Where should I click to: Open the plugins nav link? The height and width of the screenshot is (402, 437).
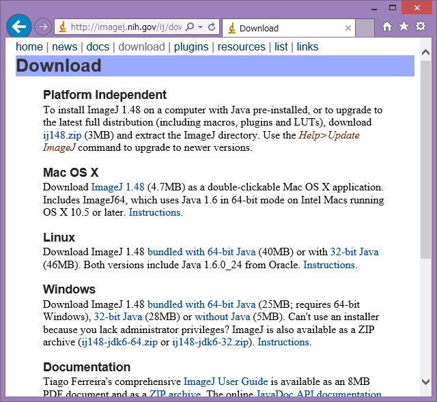pyautogui.click(x=191, y=47)
